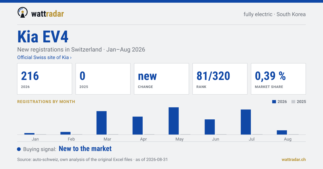Image resolution: width=323 pixels, height=169 pixels.
Task: Select the 0,39 % MARKET SHARE card
Action: (278, 79)
